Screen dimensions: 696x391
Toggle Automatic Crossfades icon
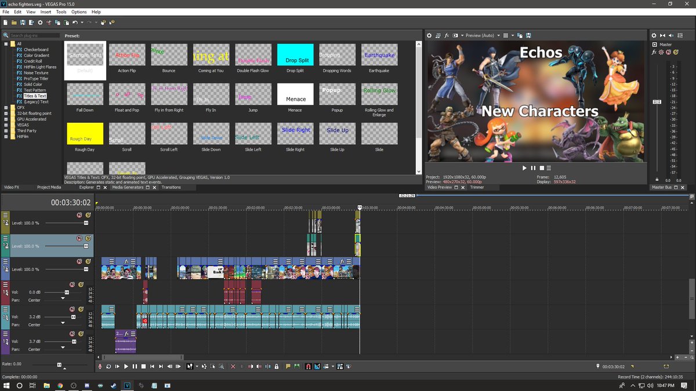pyautogui.click(x=317, y=366)
